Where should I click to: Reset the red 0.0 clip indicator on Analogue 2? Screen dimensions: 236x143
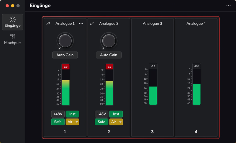click(109, 67)
